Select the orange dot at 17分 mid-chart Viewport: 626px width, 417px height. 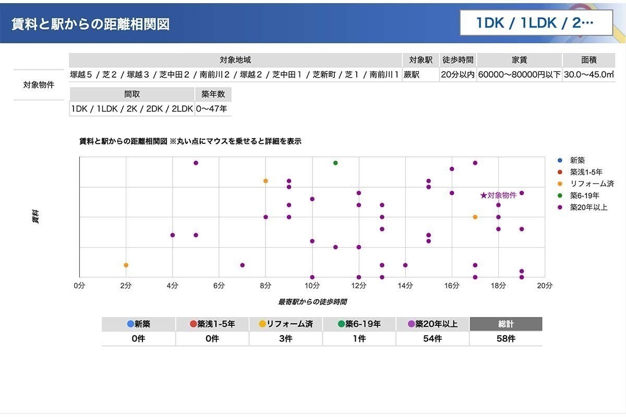(x=475, y=217)
